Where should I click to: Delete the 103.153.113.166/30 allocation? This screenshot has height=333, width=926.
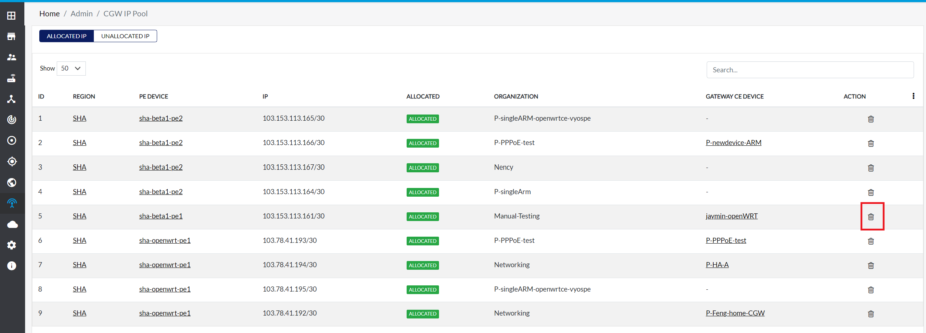871,143
